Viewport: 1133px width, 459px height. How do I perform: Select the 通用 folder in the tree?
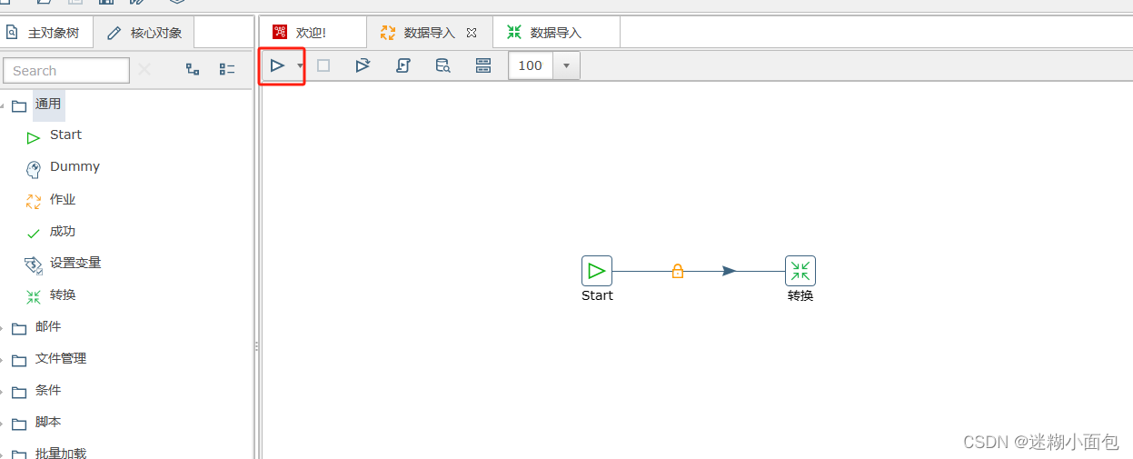coord(48,105)
